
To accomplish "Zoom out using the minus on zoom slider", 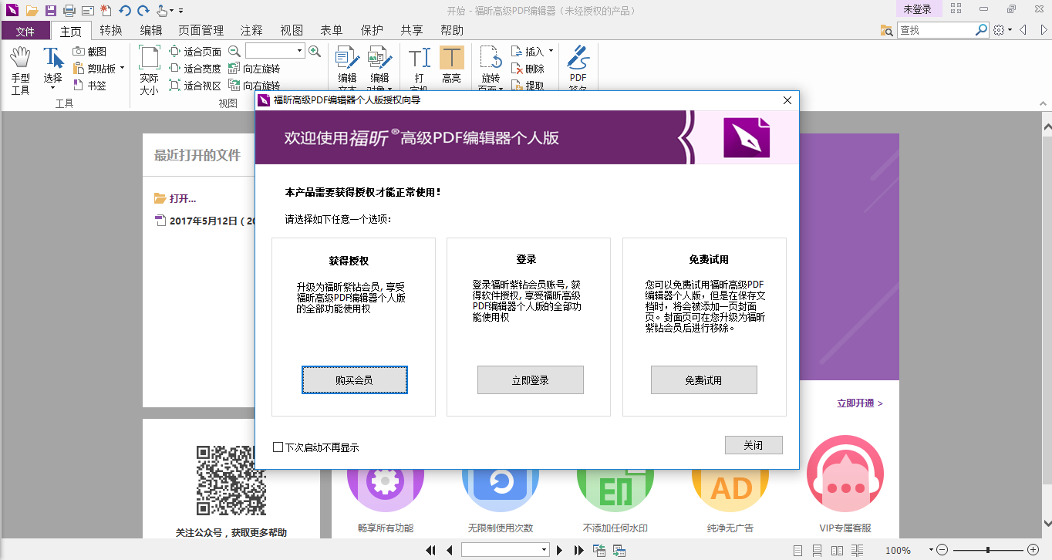I will [942, 550].
